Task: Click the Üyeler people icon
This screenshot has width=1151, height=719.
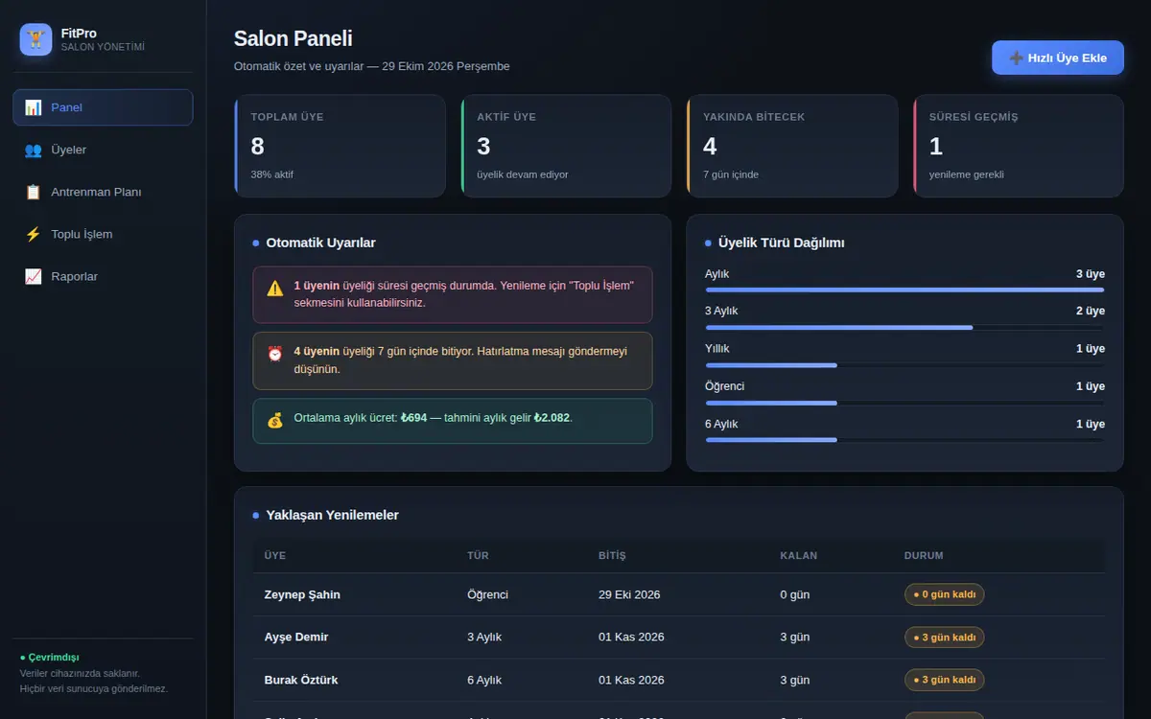Action: tap(34, 150)
